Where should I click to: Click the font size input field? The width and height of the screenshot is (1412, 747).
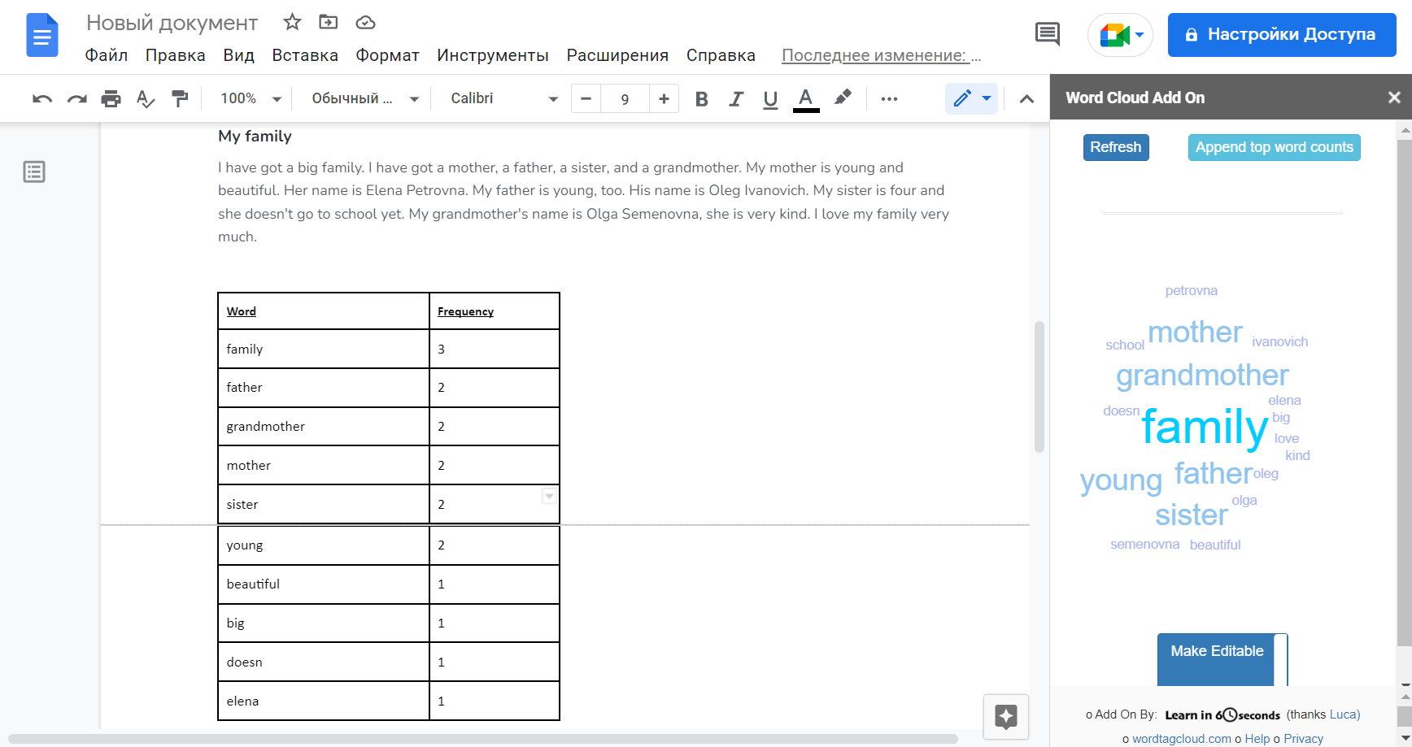[x=625, y=99]
